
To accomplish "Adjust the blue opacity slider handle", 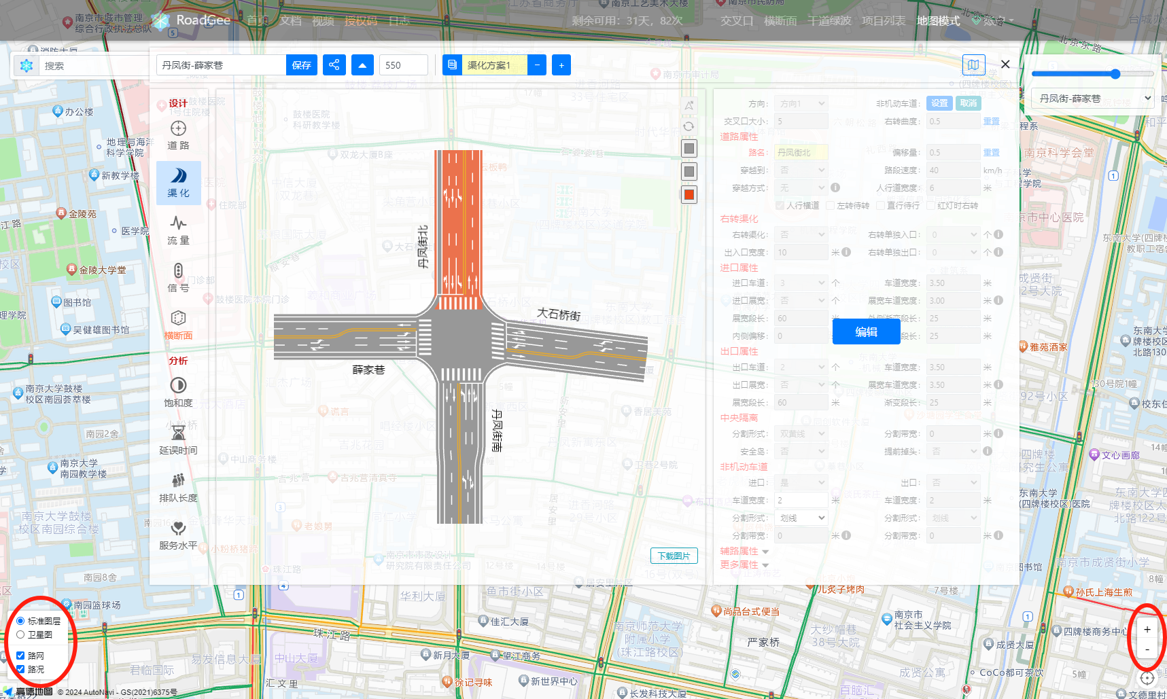I will tap(1115, 73).
